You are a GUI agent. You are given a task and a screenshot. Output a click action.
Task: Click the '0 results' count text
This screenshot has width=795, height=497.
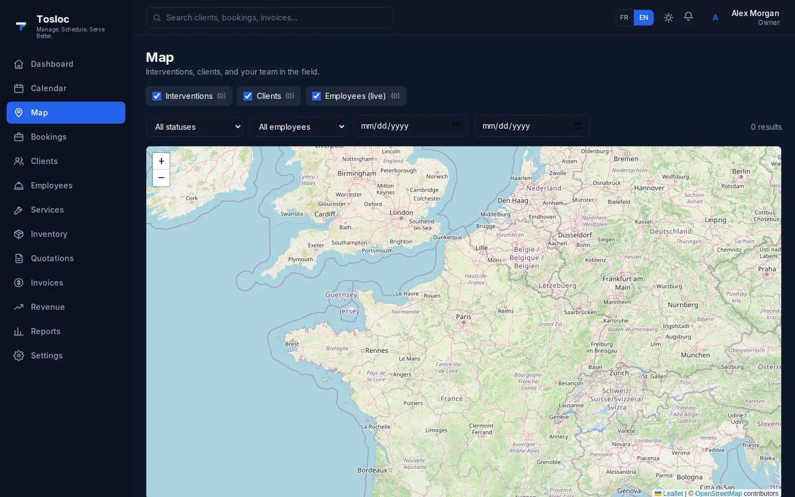(766, 127)
